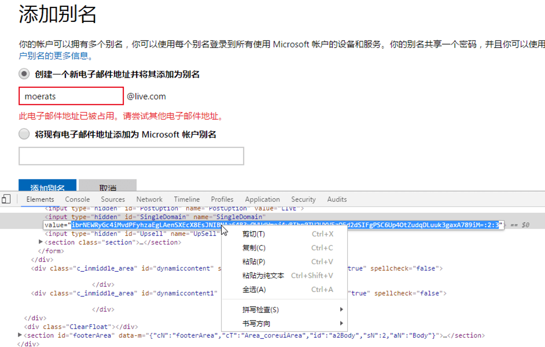This screenshot has height=347, width=545.
Task: Expand the section class="section" node
Action: (40, 242)
